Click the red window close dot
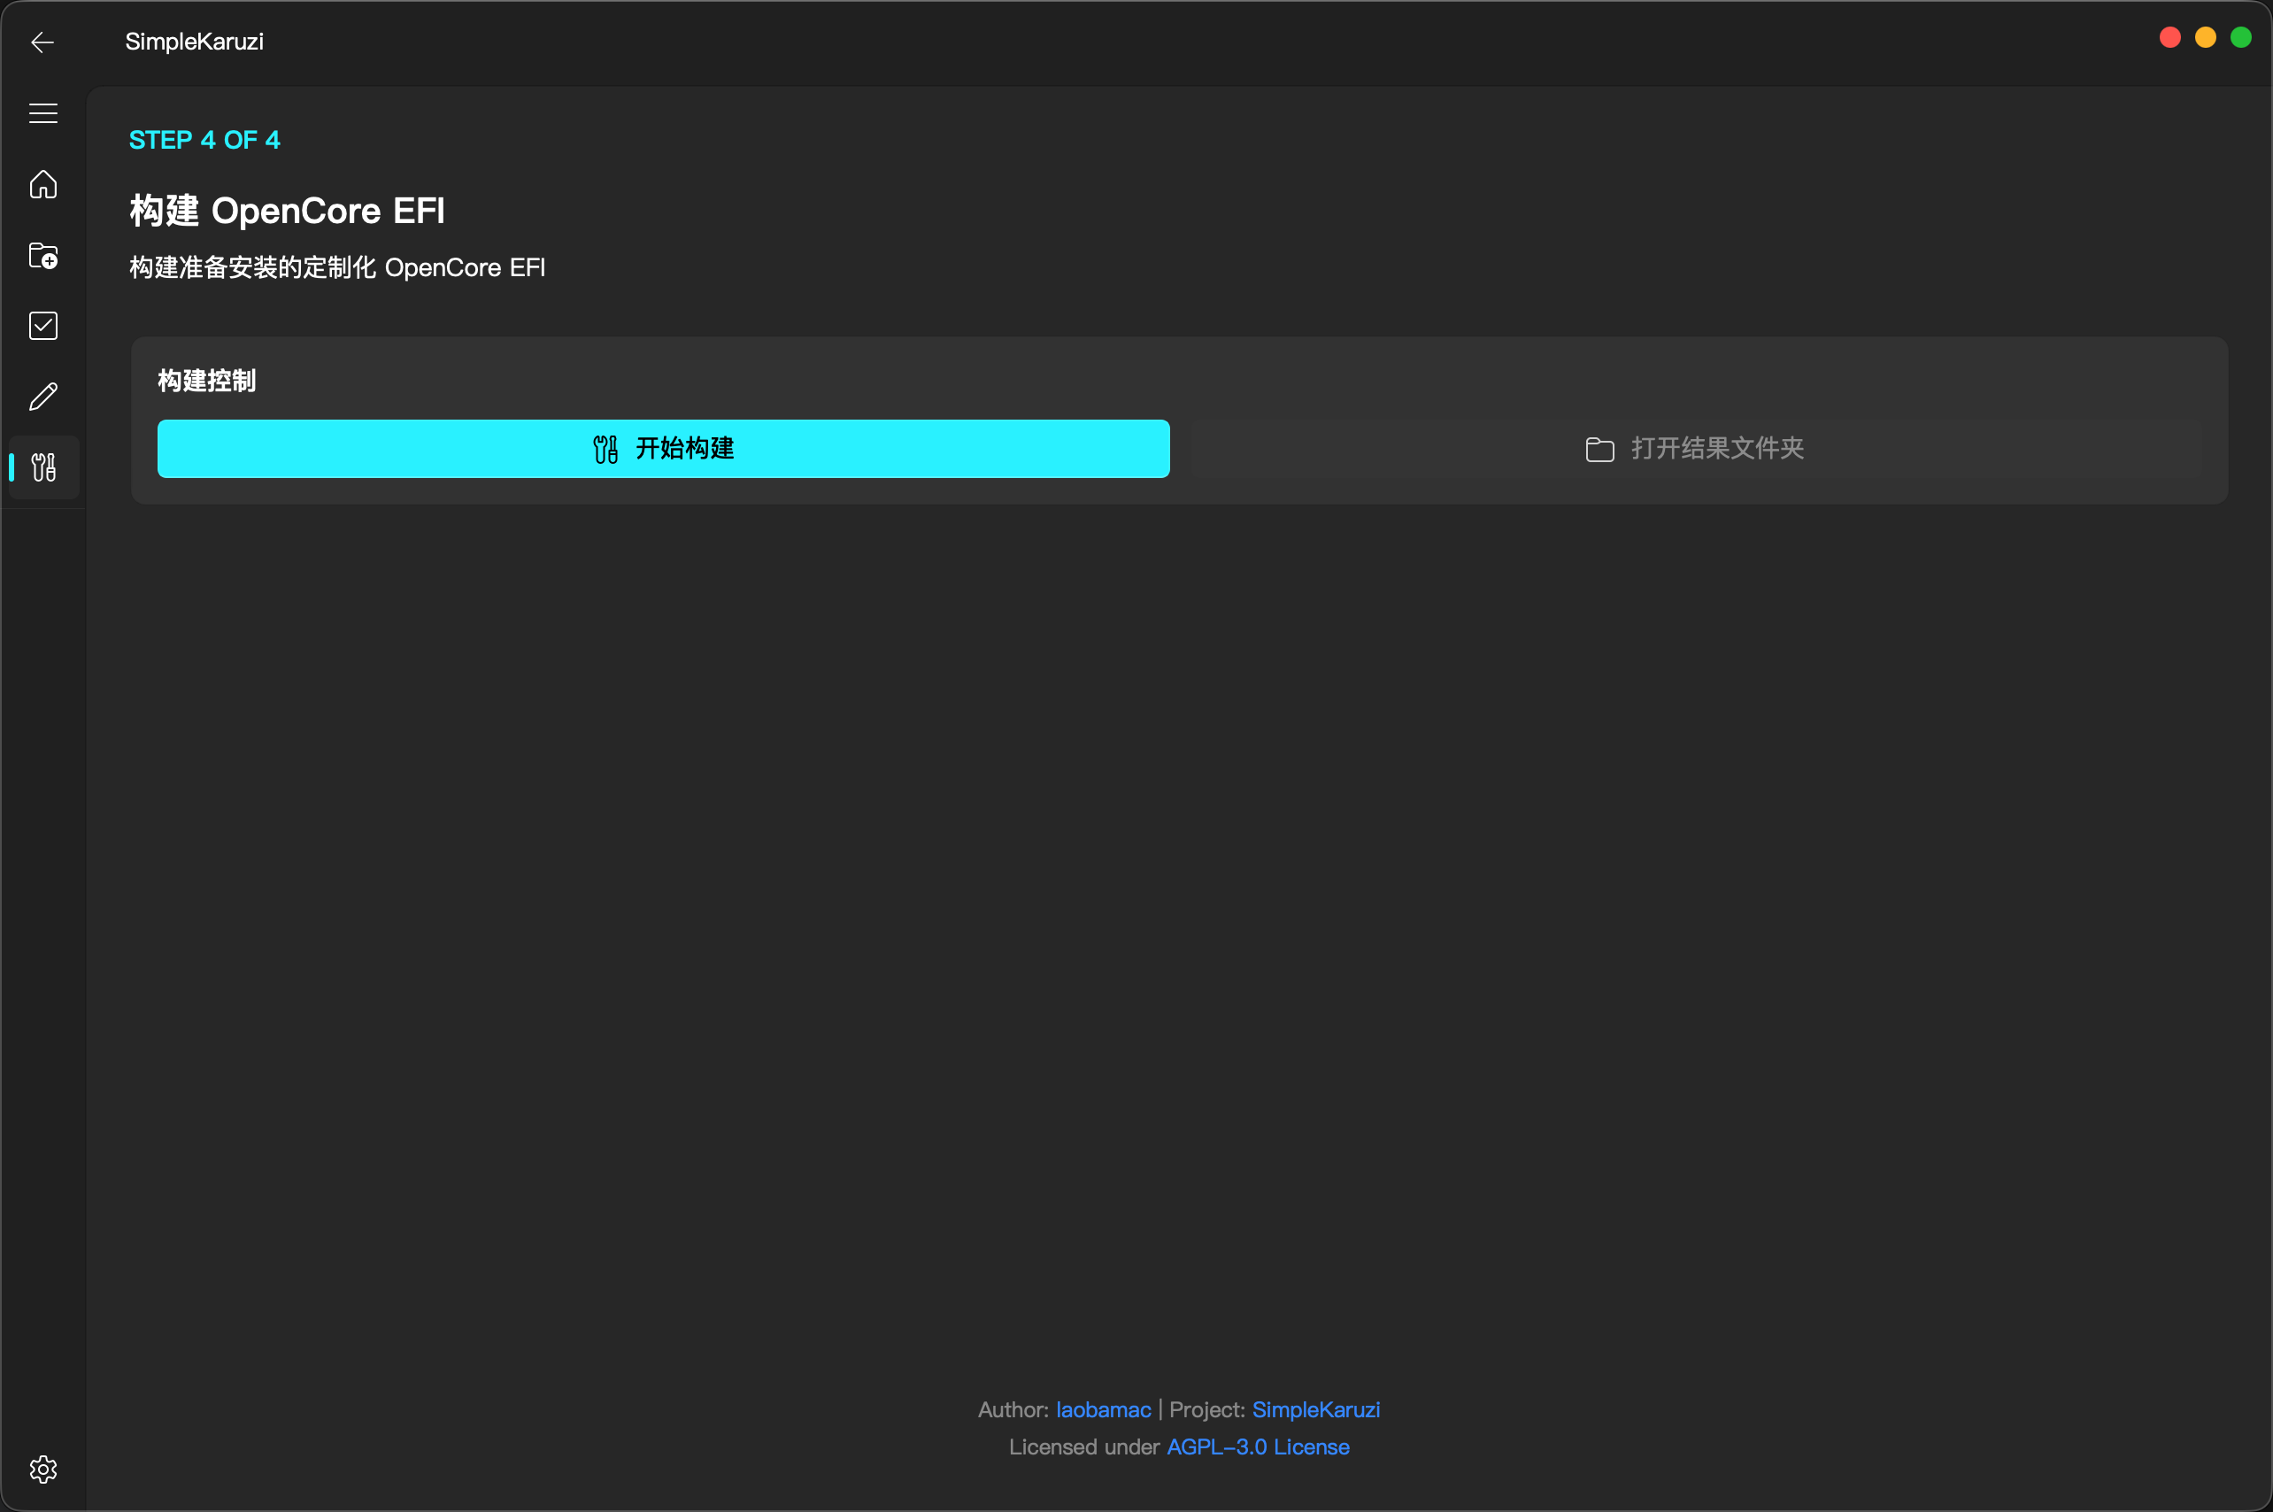2273x1512 pixels. point(2169,37)
